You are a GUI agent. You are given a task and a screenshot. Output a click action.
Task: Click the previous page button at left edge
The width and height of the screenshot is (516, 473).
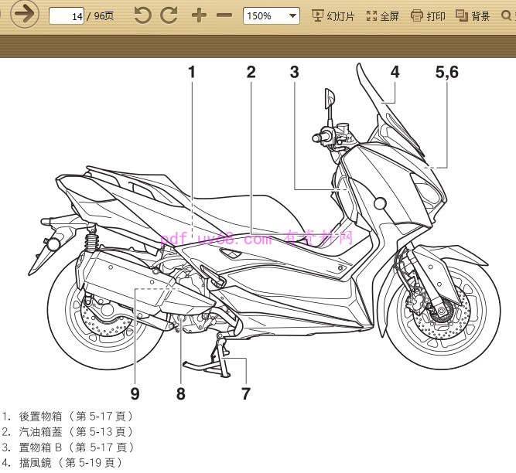[2, 14]
